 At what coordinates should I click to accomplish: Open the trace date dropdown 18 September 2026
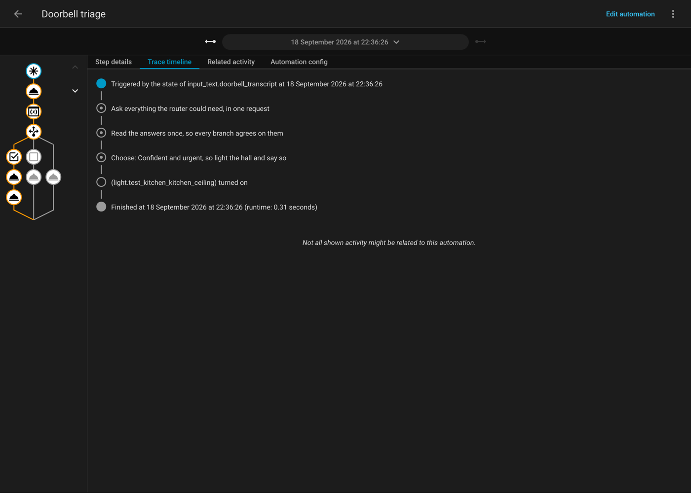pyautogui.click(x=345, y=42)
